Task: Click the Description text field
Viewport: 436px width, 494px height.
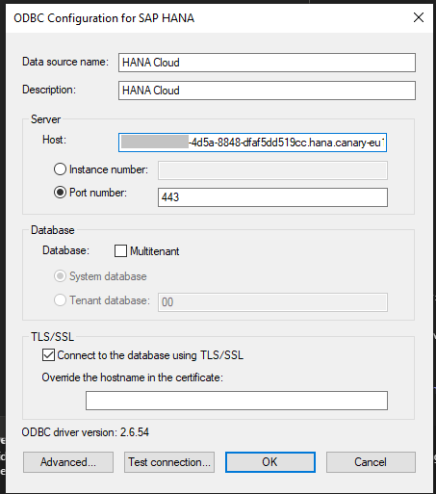Action: [x=267, y=91]
